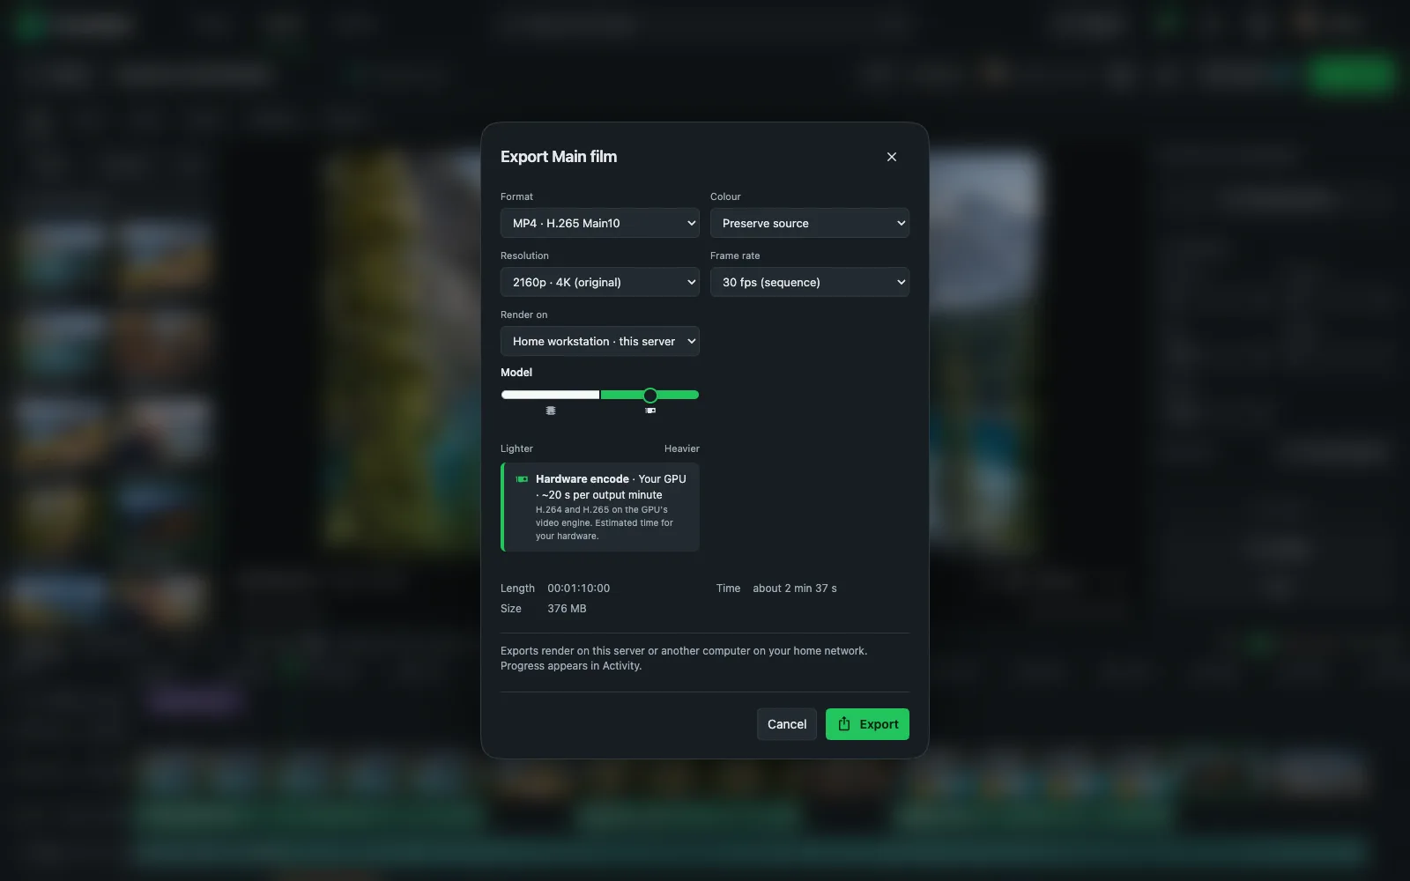Click the "Resolution" field label
The width and height of the screenshot is (1410, 881).
[x=524, y=255]
